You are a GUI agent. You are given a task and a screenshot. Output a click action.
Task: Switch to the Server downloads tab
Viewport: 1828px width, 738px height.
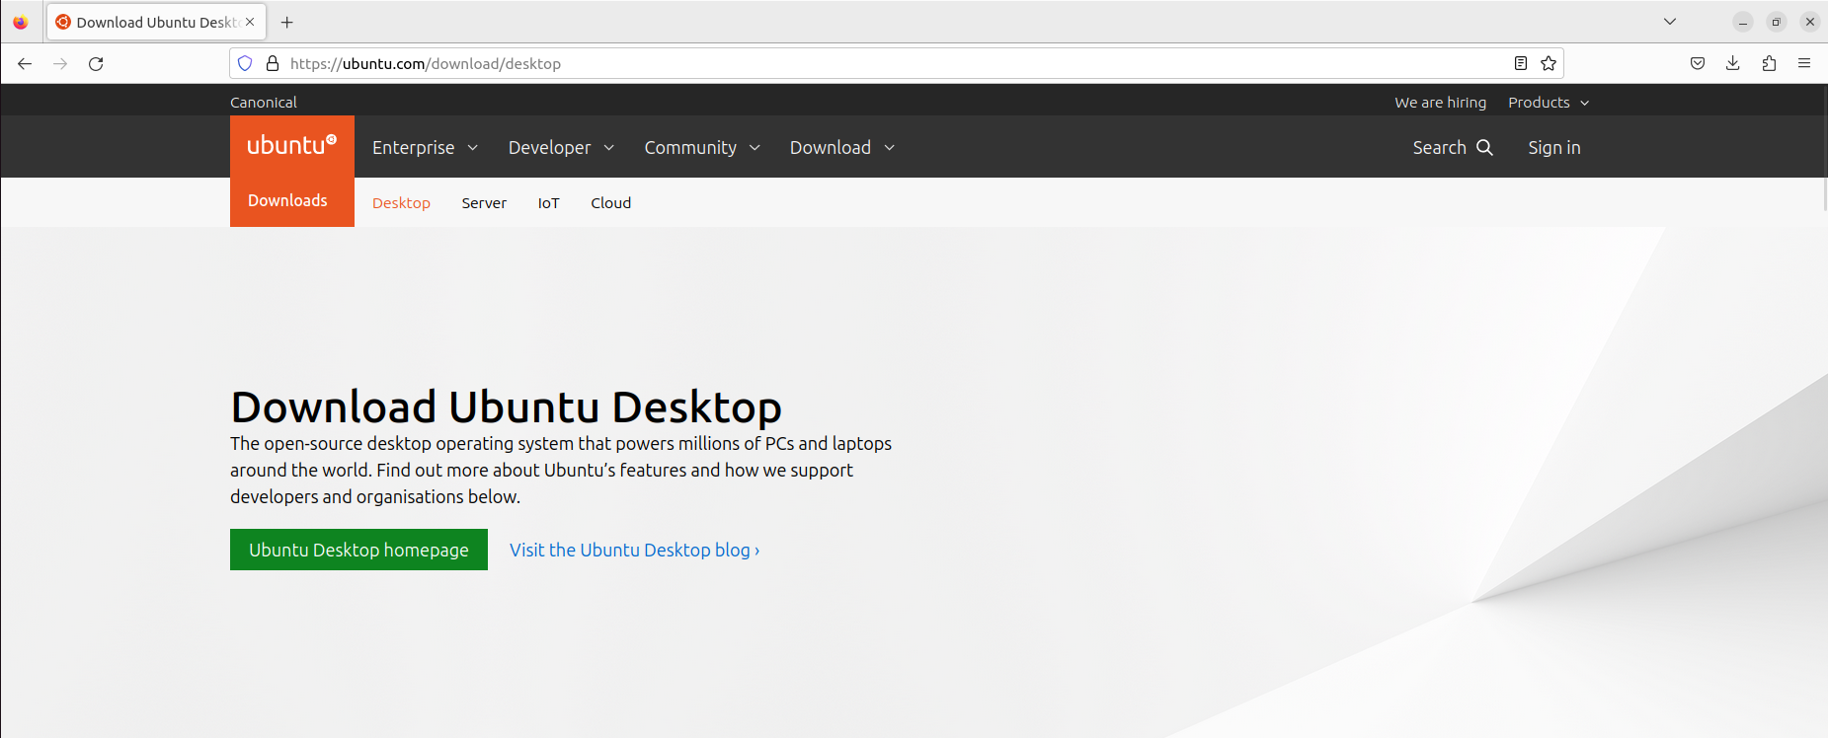click(484, 203)
